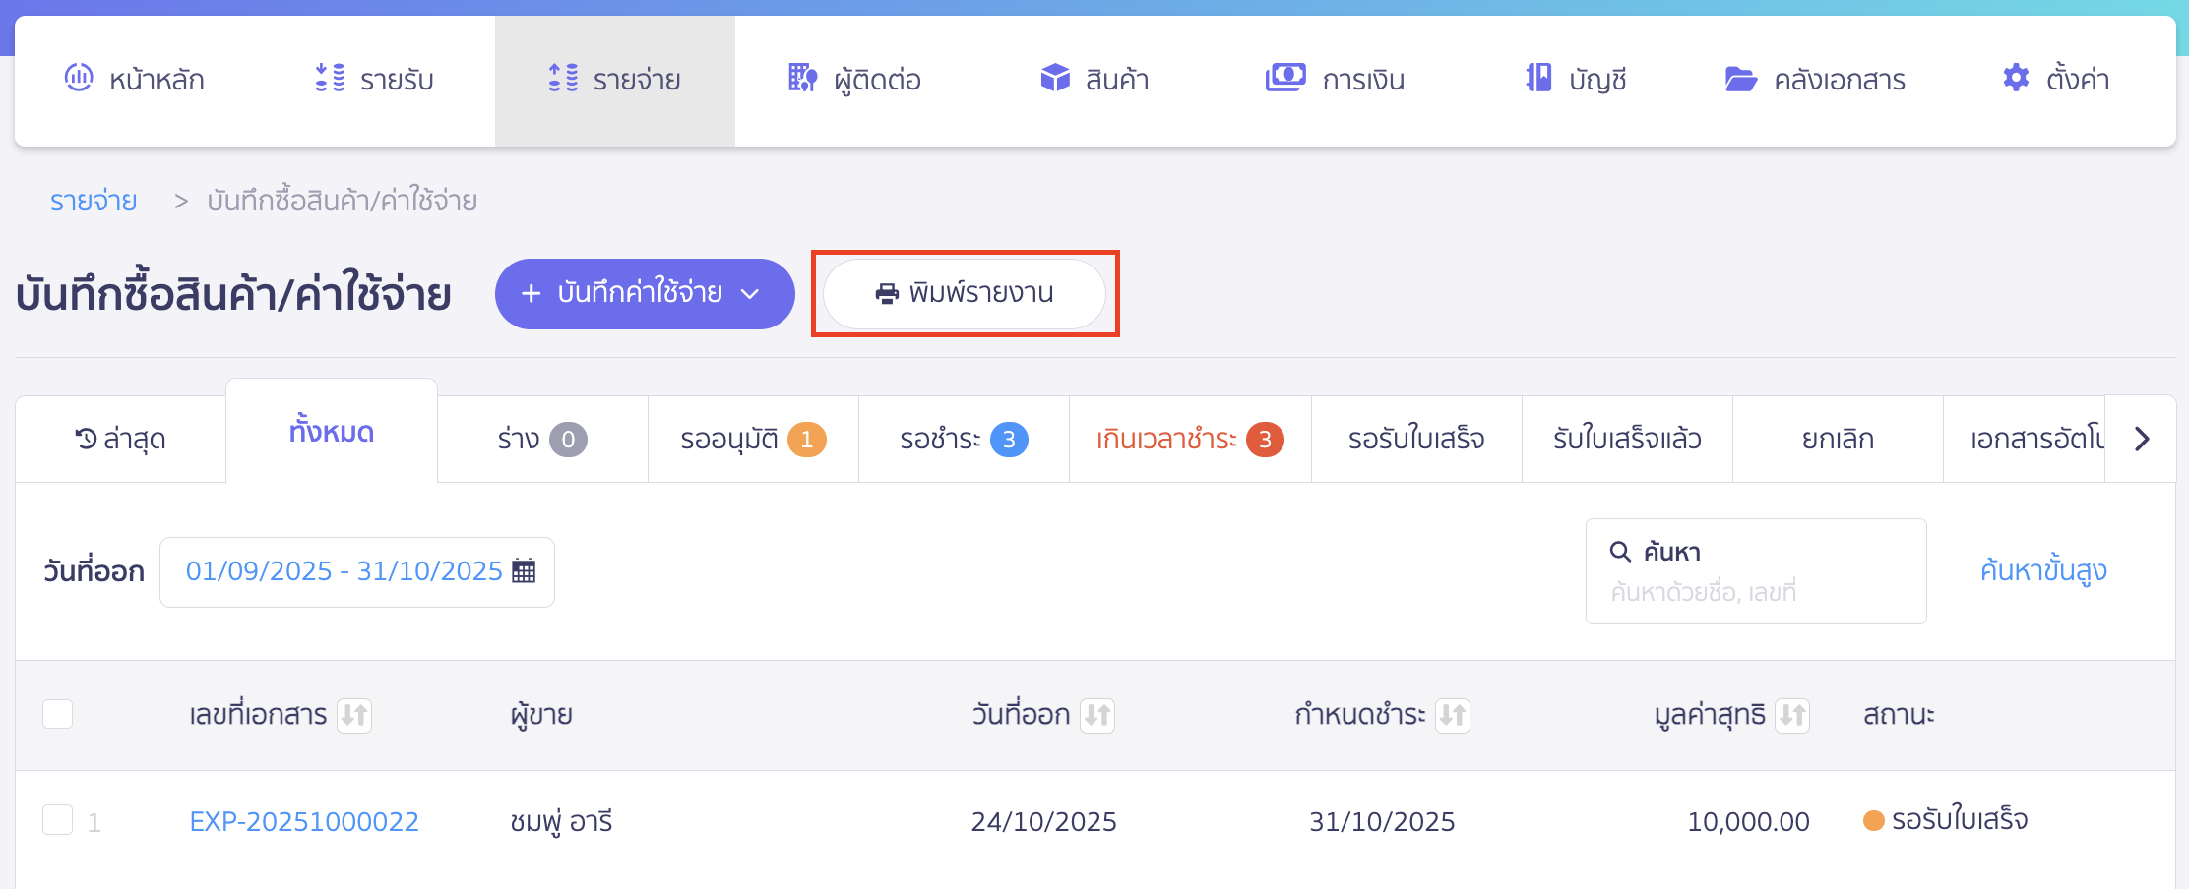Expand the บันทึกค่าใช้จ่าย dropdown arrow

(753, 294)
